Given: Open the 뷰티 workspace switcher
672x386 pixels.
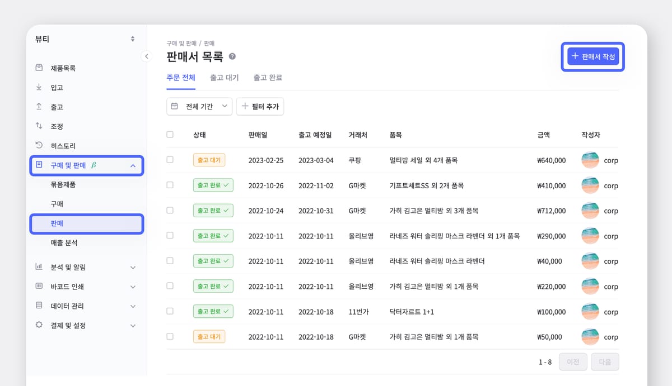Looking at the screenshot, I should tap(84, 39).
